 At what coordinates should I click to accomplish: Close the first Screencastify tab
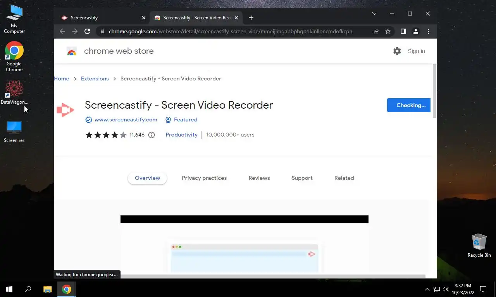click(x=144, y=18)
